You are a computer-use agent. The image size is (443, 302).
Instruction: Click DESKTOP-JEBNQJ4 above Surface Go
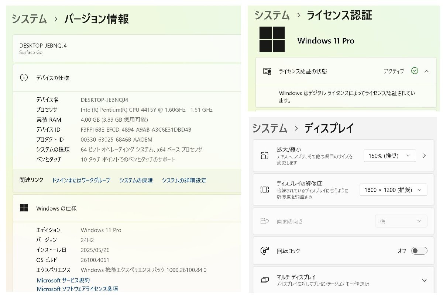pyautogui.click(x=43, y=45)
